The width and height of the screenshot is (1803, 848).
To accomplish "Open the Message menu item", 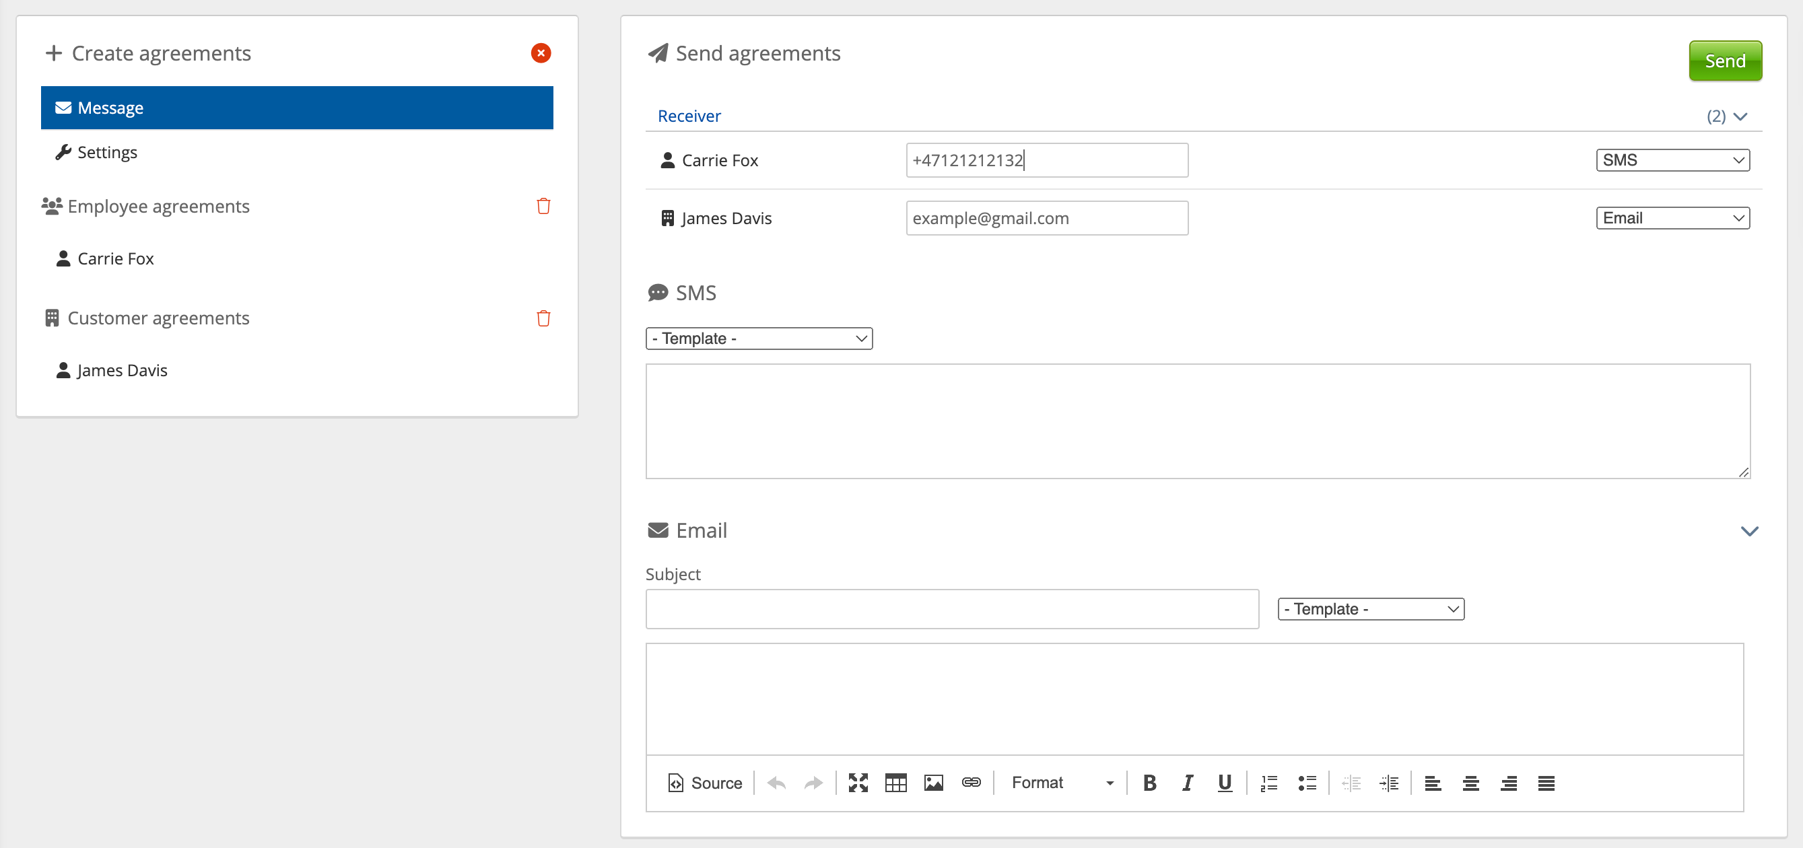I will click(297, 108).
